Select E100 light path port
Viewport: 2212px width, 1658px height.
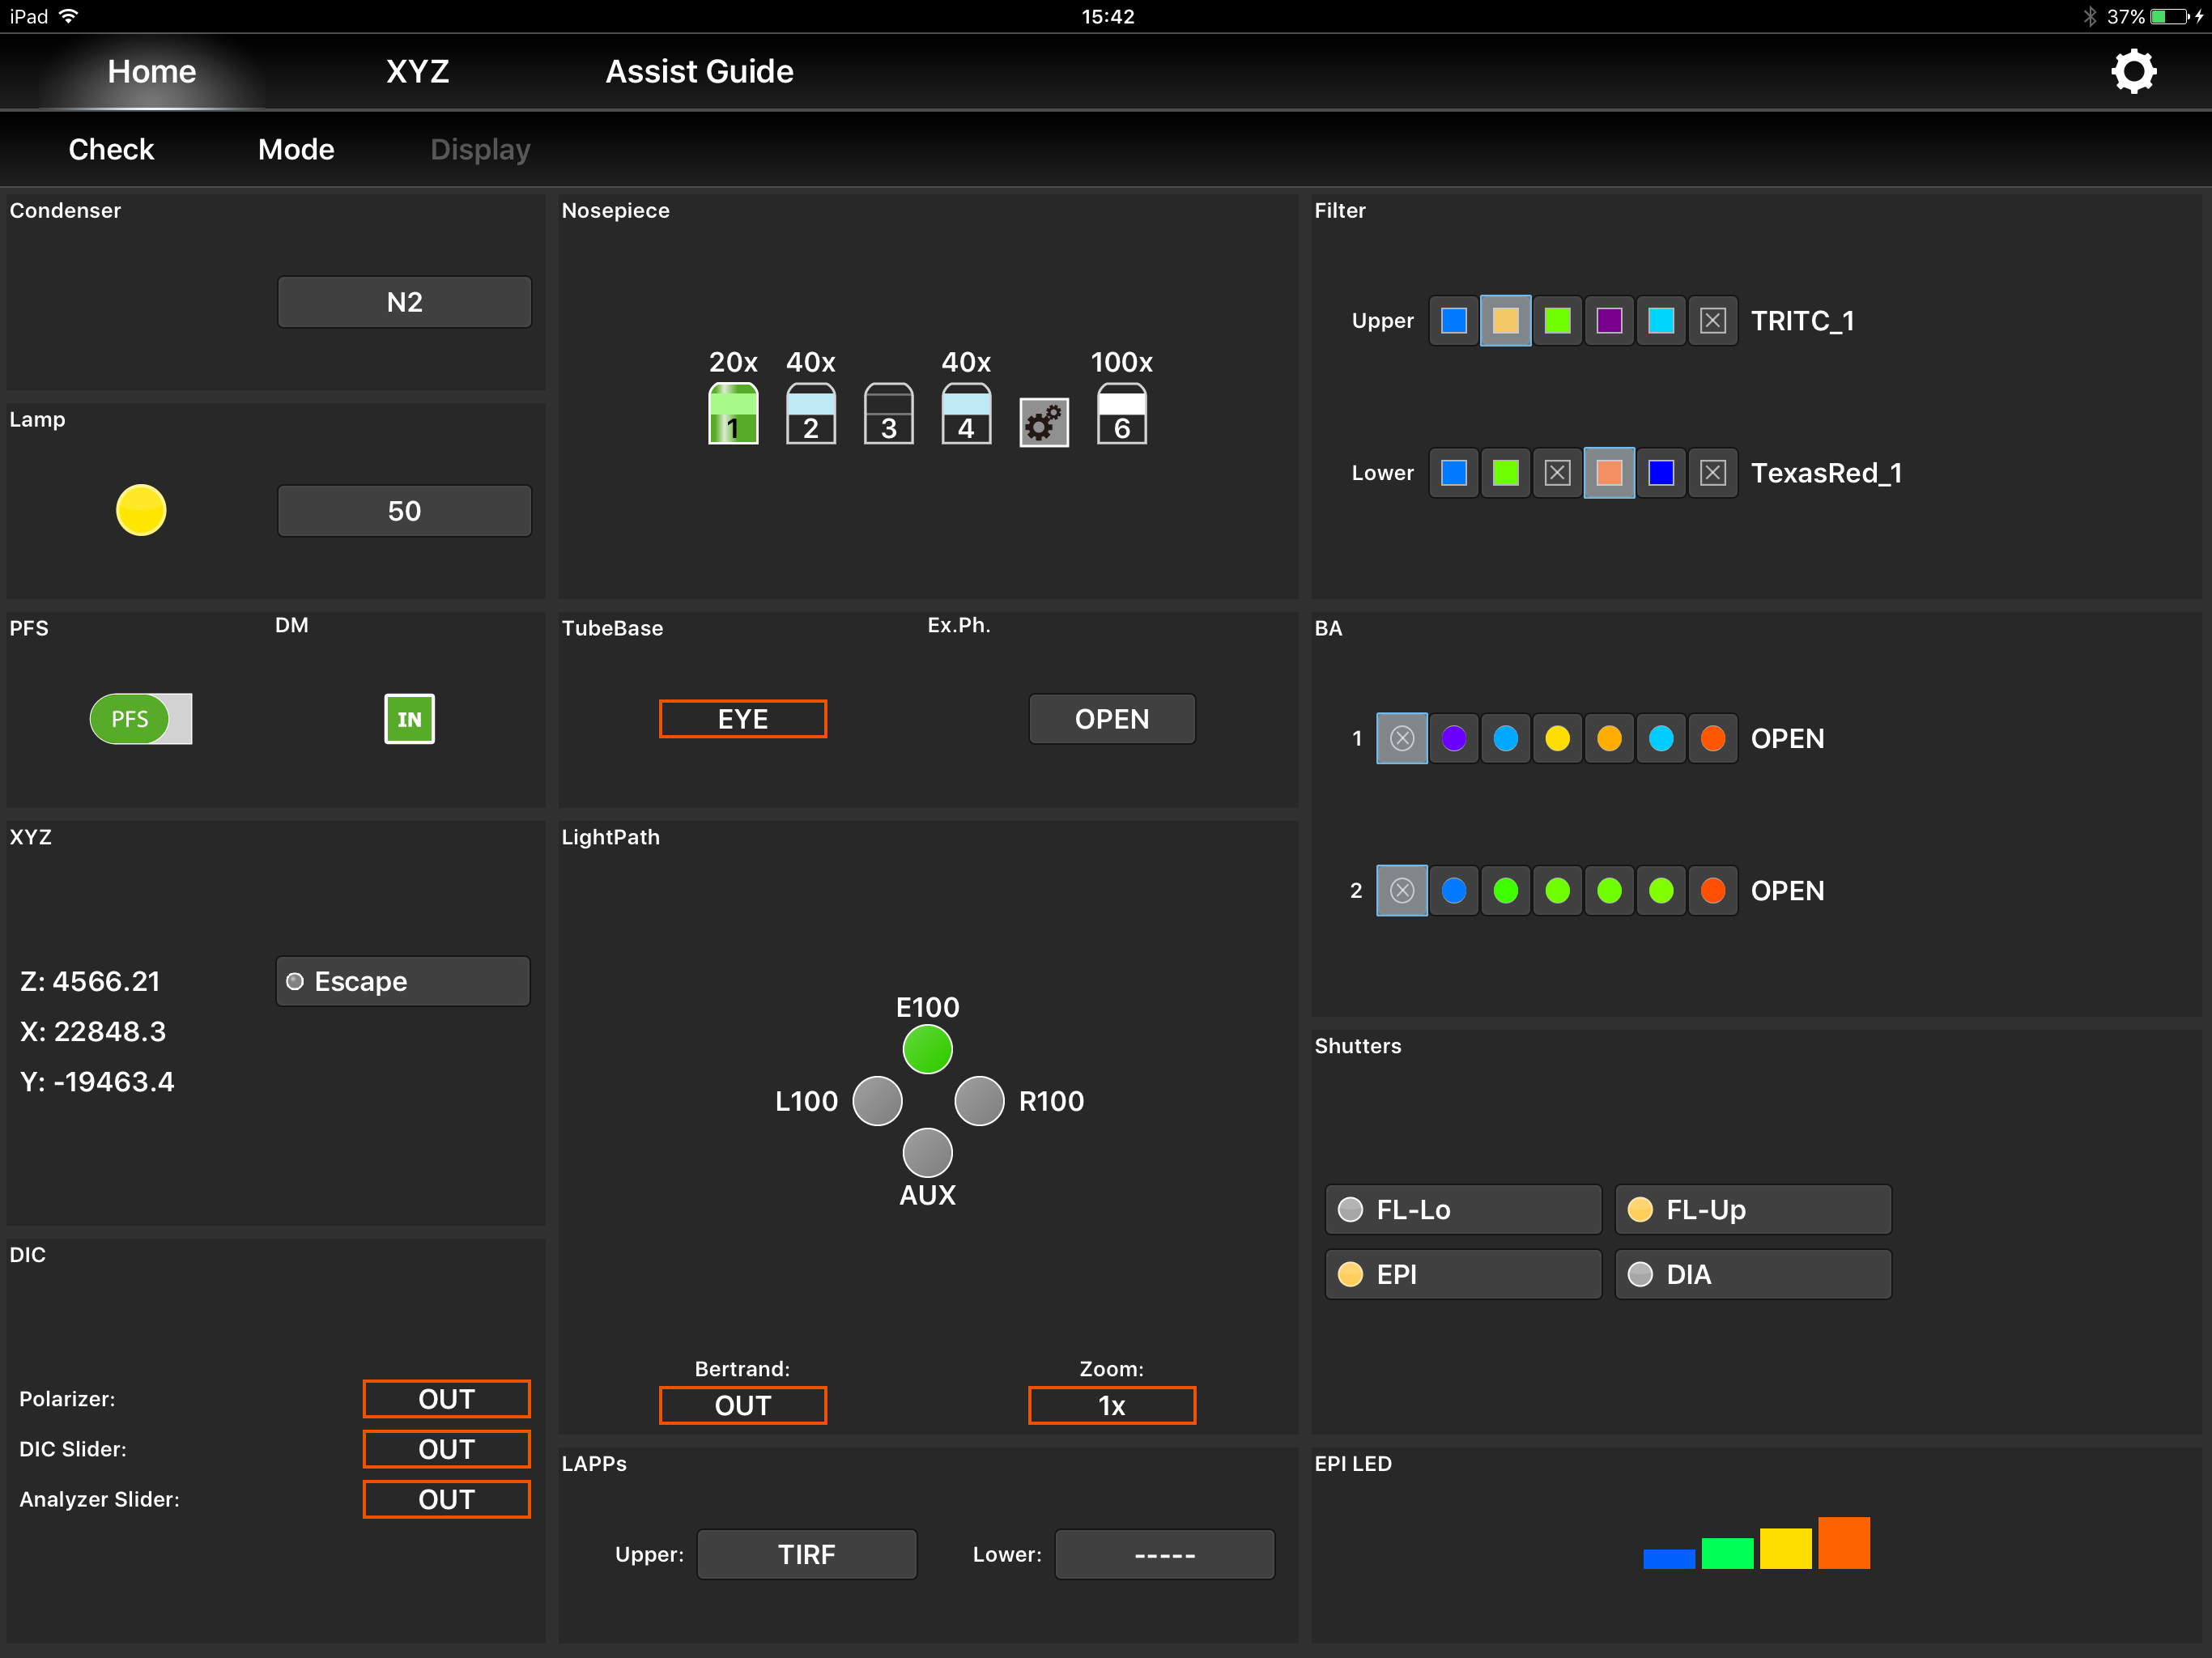tap(927, 1049)
